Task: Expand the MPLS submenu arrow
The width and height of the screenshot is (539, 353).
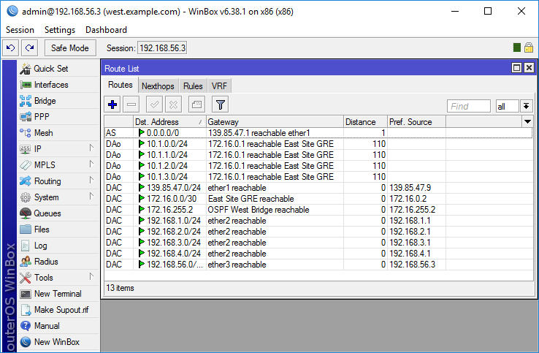Action: tap(91, 164)
